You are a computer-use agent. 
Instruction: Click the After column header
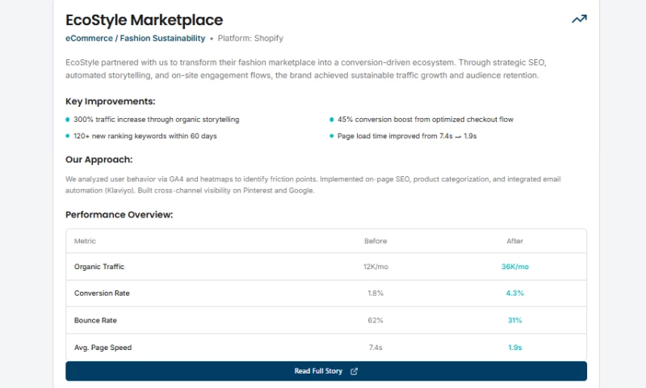click(514, 241)
